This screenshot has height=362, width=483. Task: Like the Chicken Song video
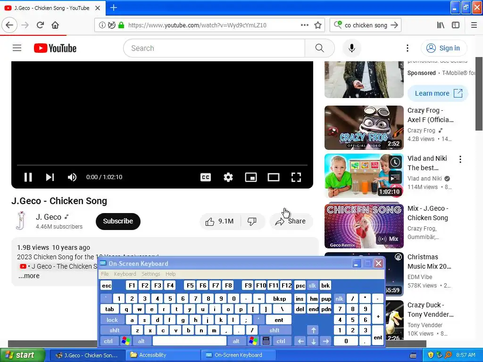[219, 222]
